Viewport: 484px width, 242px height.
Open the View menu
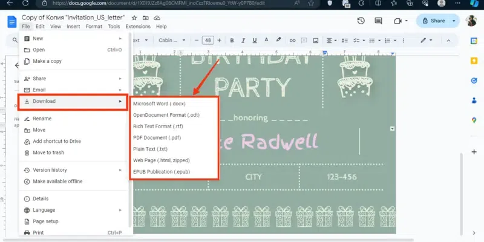(x=56, y=27)
